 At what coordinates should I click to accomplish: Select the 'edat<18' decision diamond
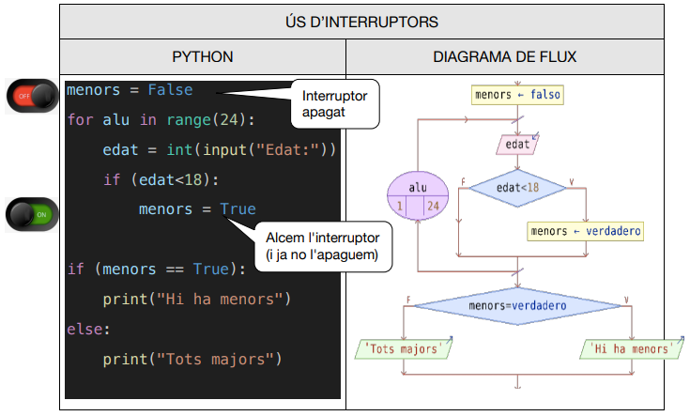[x=517, y=188]
